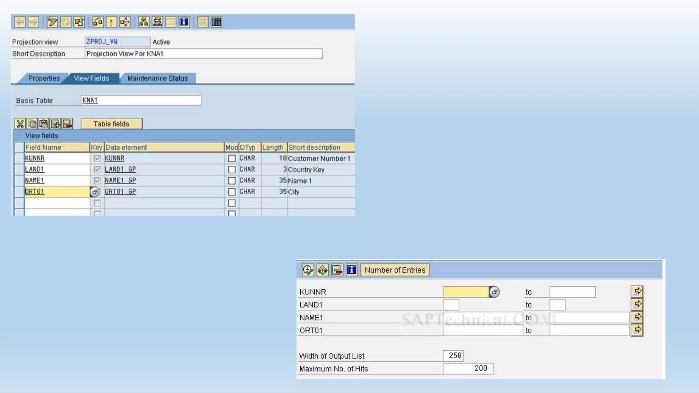Image resolution: width=699 pixels, height=393 pixels.
Task: Click the where-used list arrows icon
Action: click(125, 22)
